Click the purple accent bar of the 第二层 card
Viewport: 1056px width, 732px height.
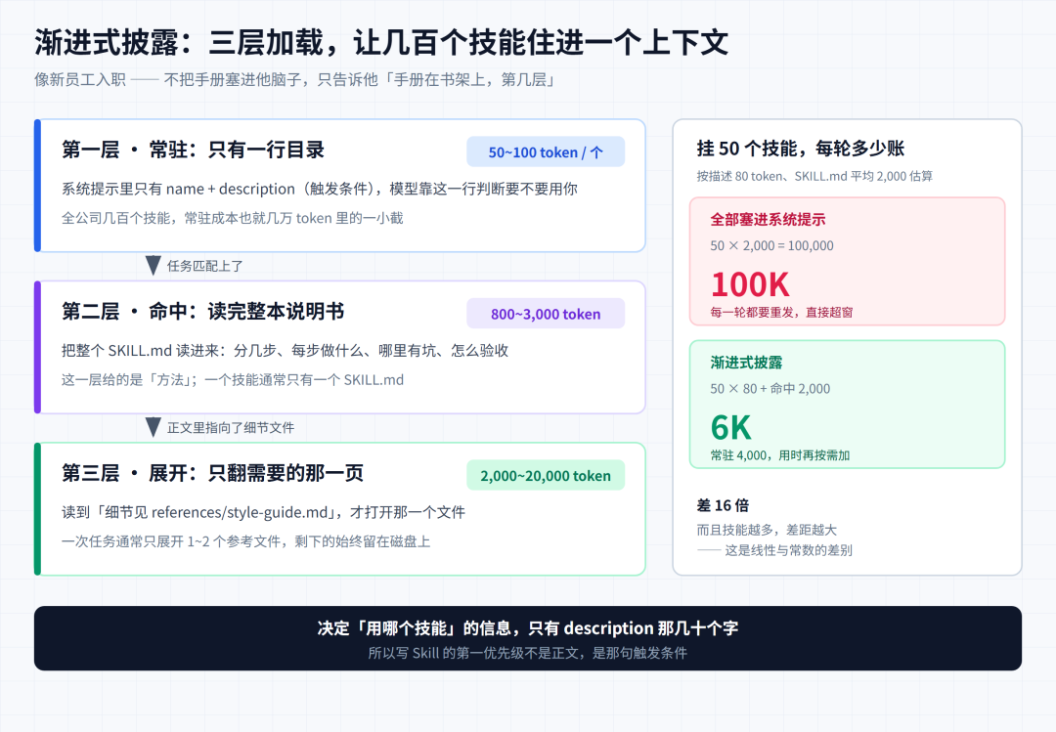pyautogui.click(x=38, y=347)
